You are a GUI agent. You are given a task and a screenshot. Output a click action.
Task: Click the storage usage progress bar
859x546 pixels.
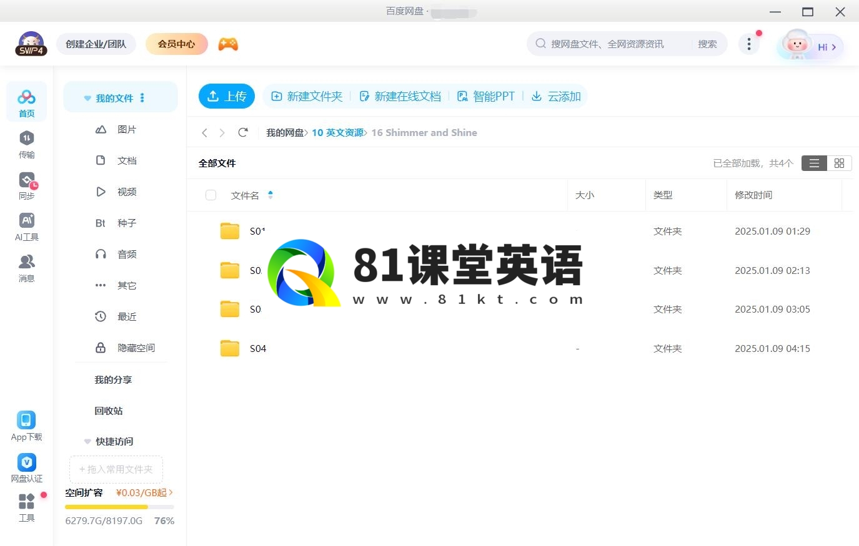[119, 507]
